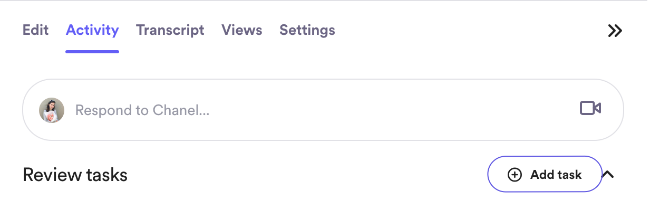Screen dimensions: 660x200
Task: Collapse the side panel with double chevron
Action: (x=615, y=31)
